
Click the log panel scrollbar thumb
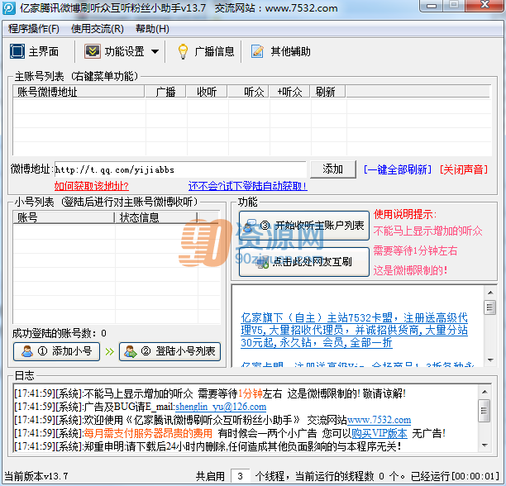[x=484, y=411]
